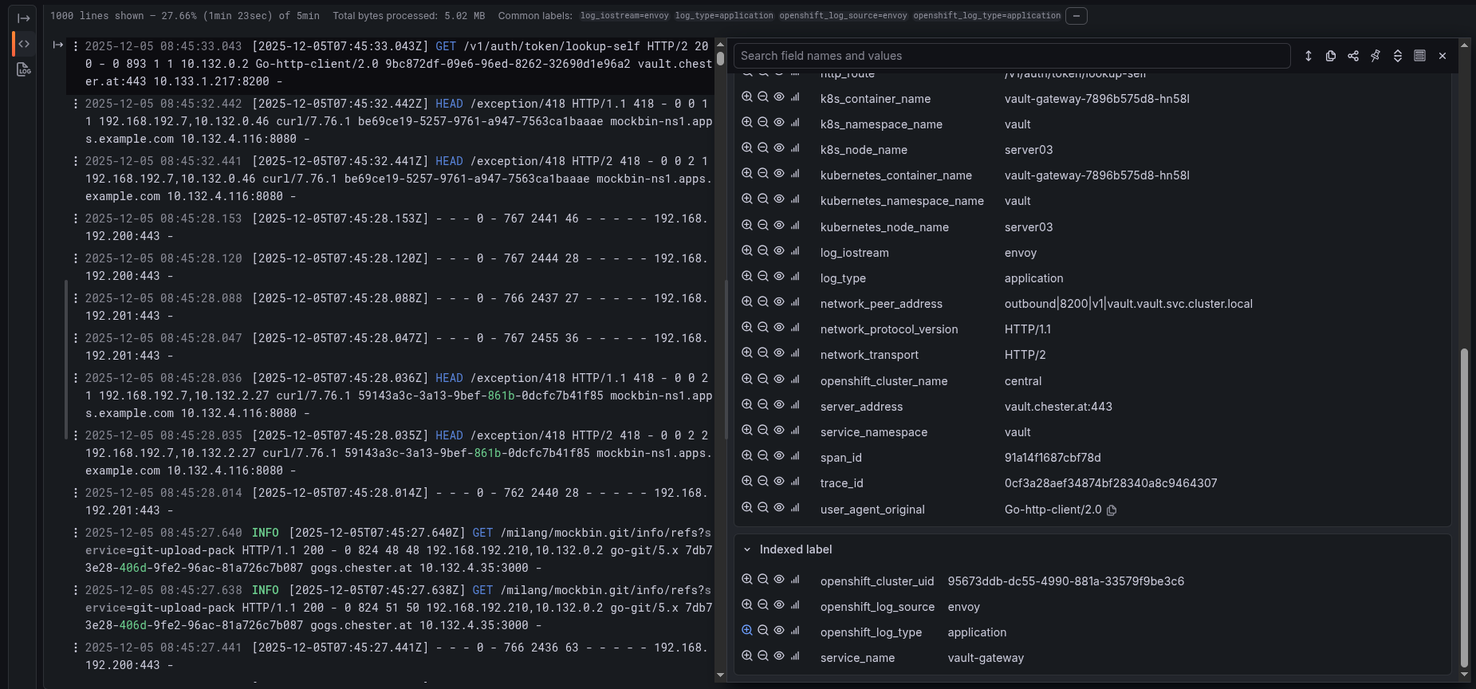The image size is (1476, 689).
Task: Collapse the Indexed label section
Action: point(747,549)
